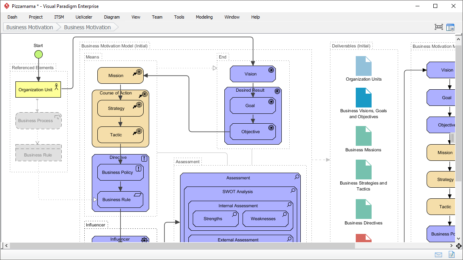463x260 pixels.
Task: Open the Modeling menu
Action: (x=204, y=17)
